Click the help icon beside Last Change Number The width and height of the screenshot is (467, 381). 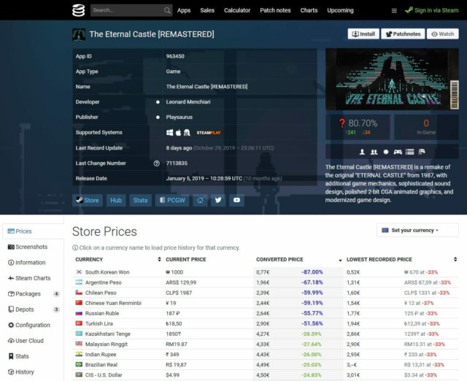coord(157,163)
